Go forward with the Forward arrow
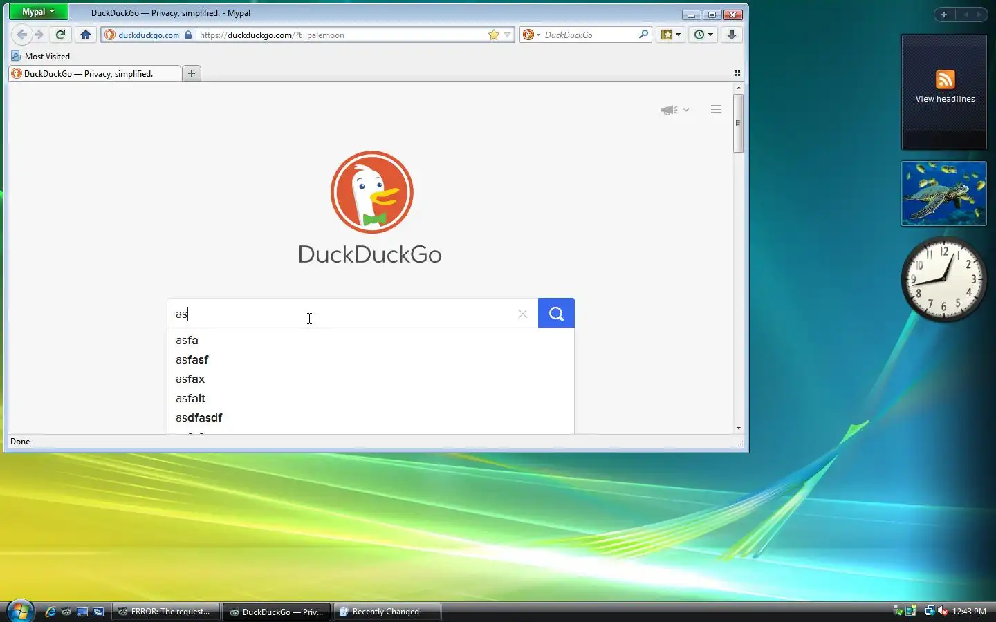996x622 pixels. [x=39, y=35]
